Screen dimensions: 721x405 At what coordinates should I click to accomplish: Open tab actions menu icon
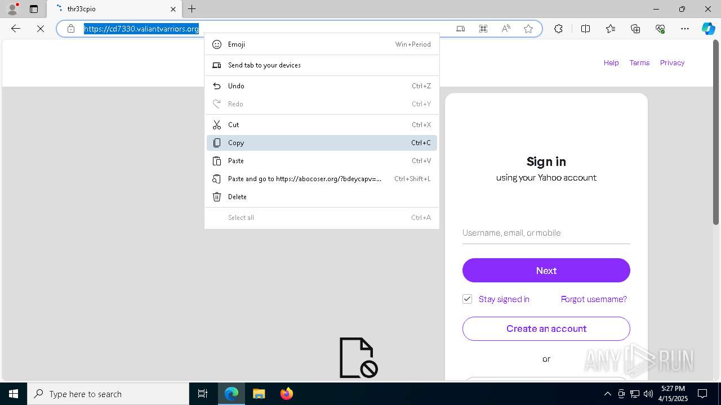(34, 9)
